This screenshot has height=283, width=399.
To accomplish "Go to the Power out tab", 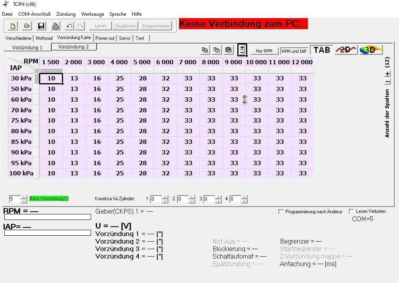I will point(105,38).
